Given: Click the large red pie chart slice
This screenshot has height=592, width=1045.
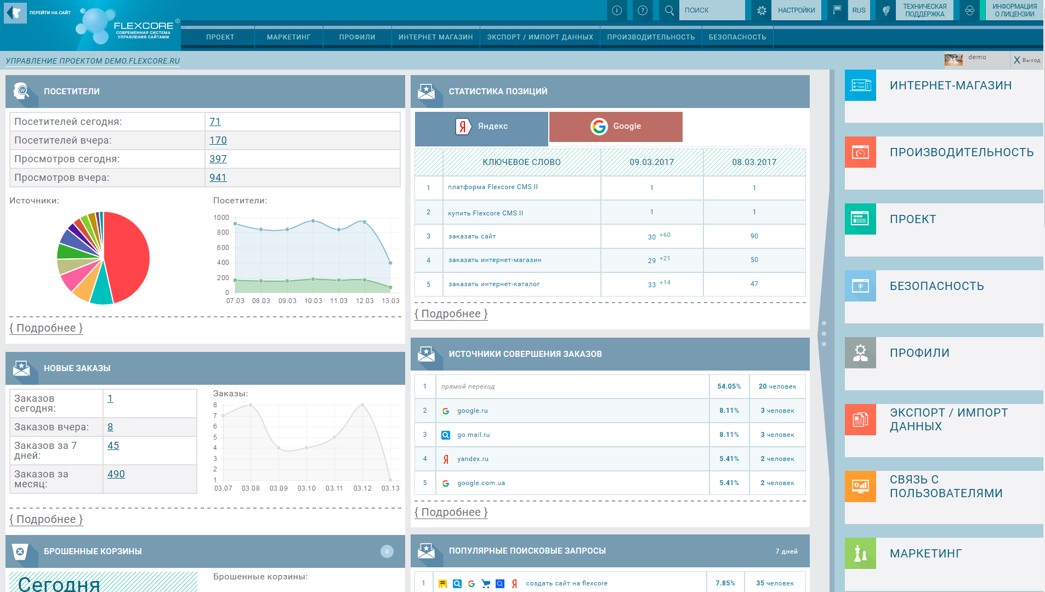Looking at the screenshot, I should (x=127, y=257).
